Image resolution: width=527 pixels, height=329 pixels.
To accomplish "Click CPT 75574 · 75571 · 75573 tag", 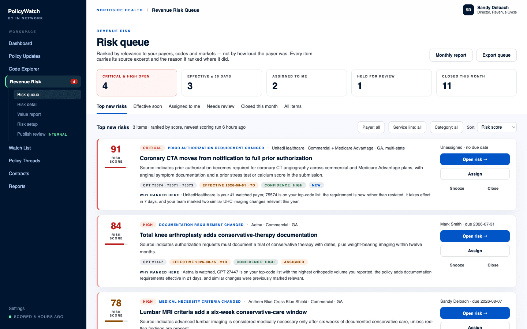I will click(x=168, y=185).
